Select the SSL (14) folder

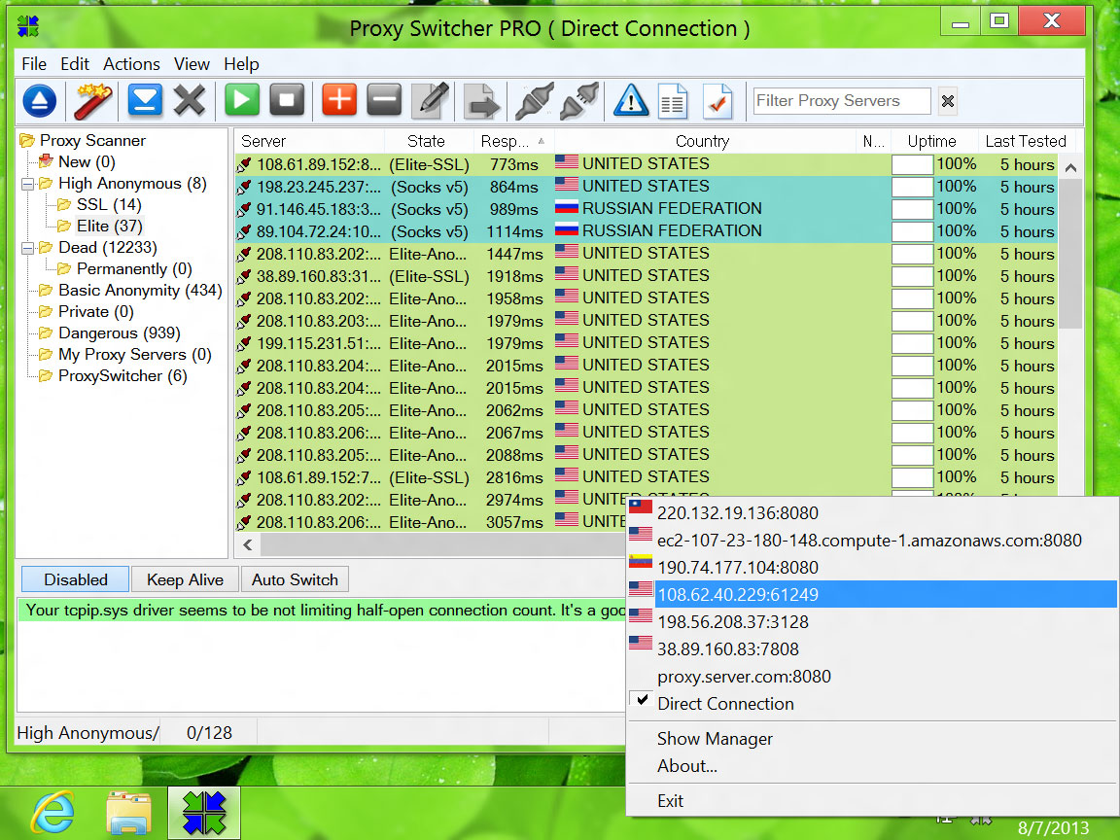click(109, 205)
